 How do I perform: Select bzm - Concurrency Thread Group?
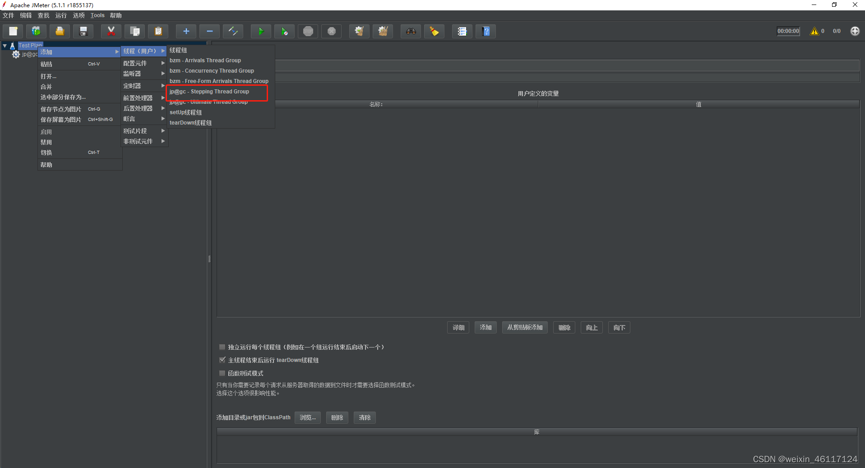pos(221,71)
